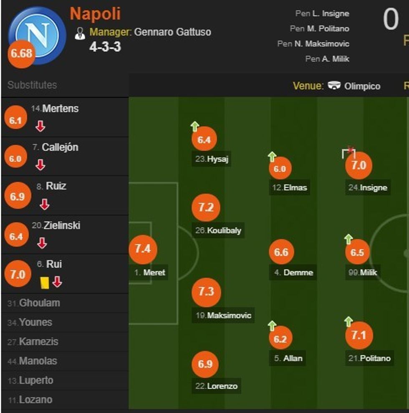Select Meret's 7.4 rating badge
409x413 pixels.
tap(142, 249)
